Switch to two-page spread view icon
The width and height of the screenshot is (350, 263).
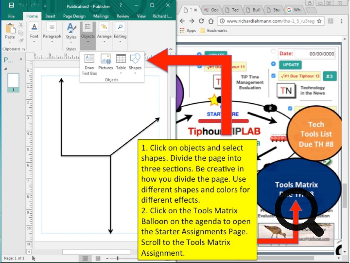coord(98,258)
